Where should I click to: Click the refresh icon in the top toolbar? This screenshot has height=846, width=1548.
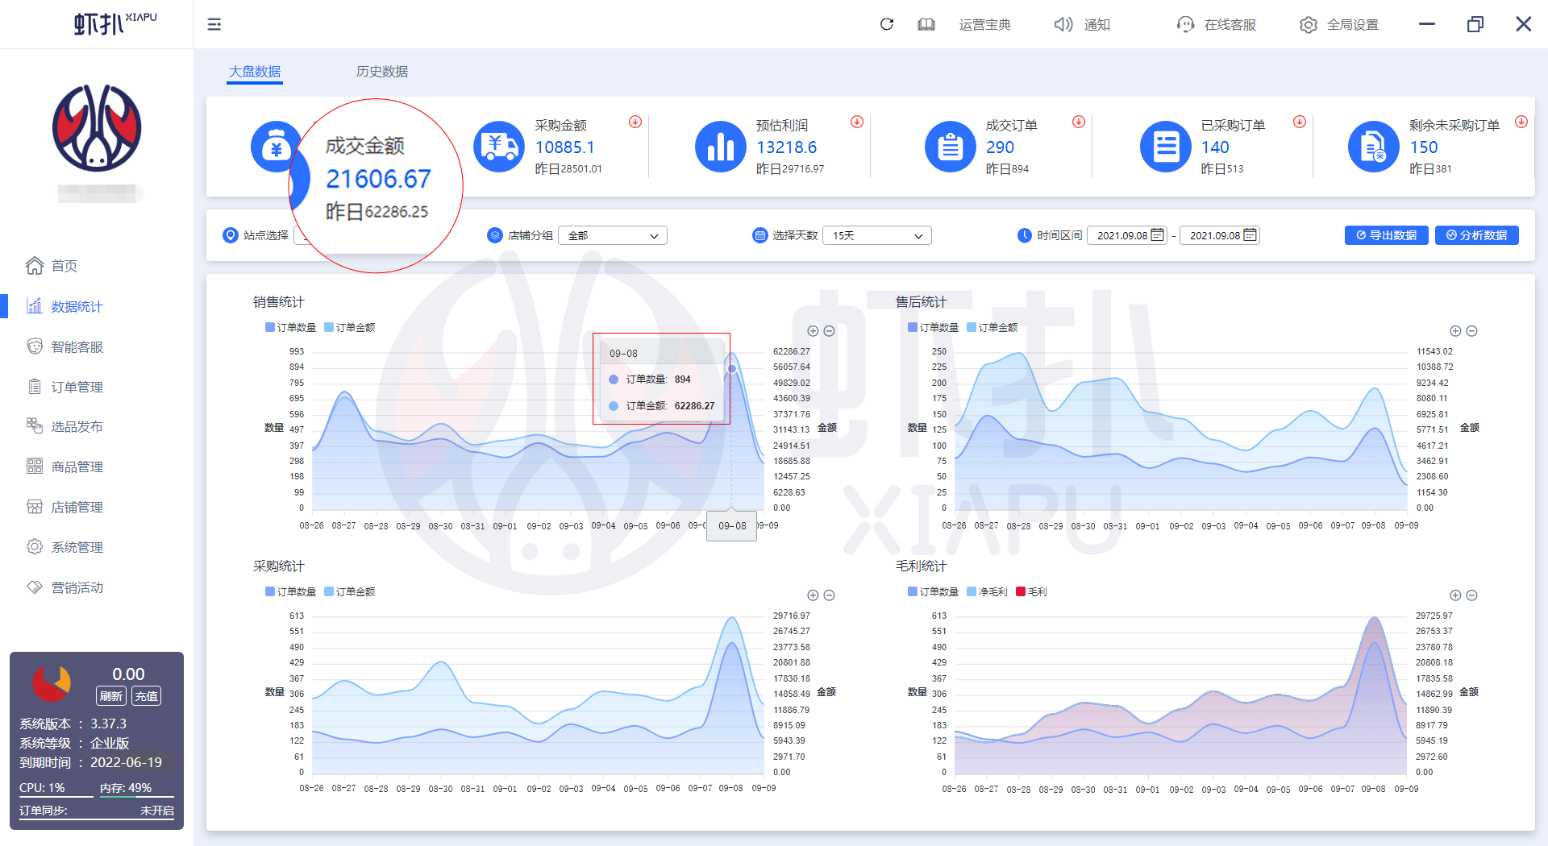pos(887,24)
